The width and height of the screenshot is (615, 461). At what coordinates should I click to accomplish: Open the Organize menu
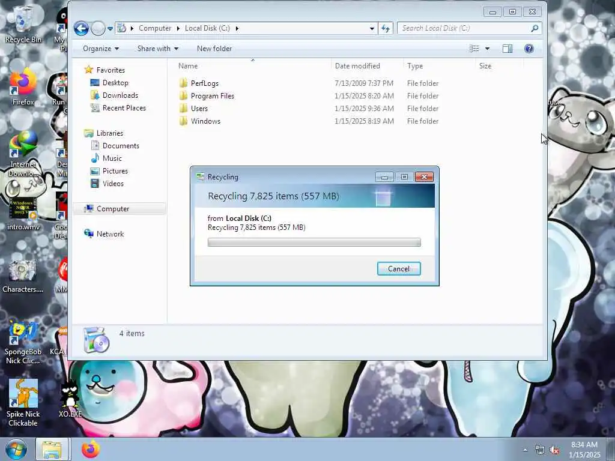pyautogui.click(x=101, y=49)
